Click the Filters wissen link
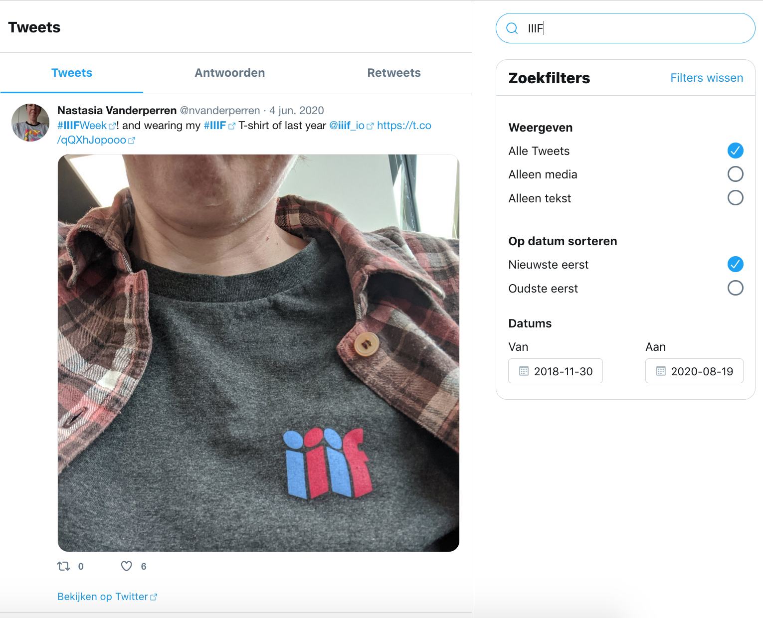 [706, 78]
